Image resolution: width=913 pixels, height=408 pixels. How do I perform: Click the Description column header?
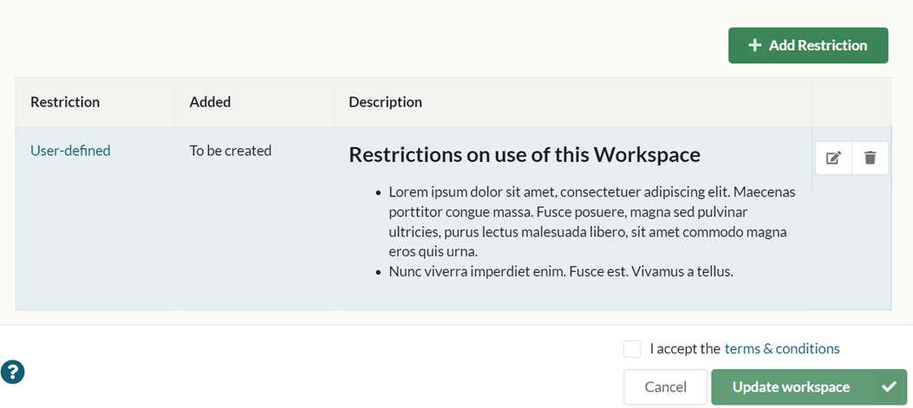pyautogui.click(x=385, y=102)
